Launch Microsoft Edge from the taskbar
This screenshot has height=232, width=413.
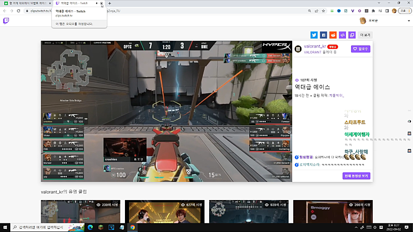[x=90, y=227]
